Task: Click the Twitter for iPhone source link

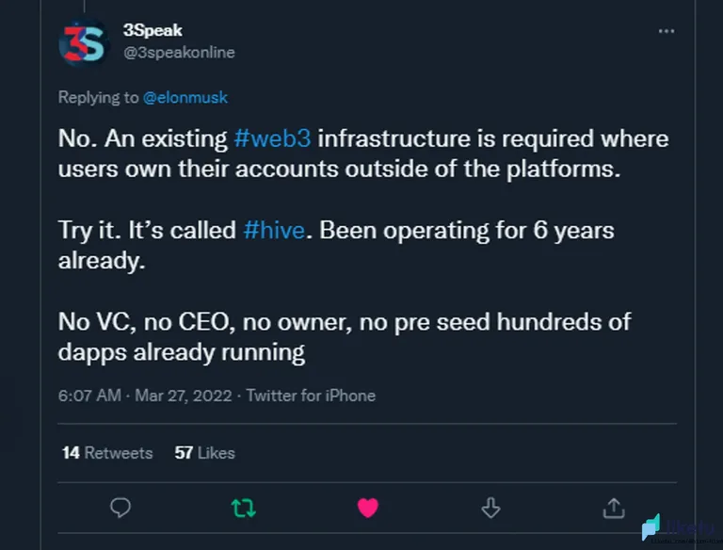Action: [x=311, y=396]
